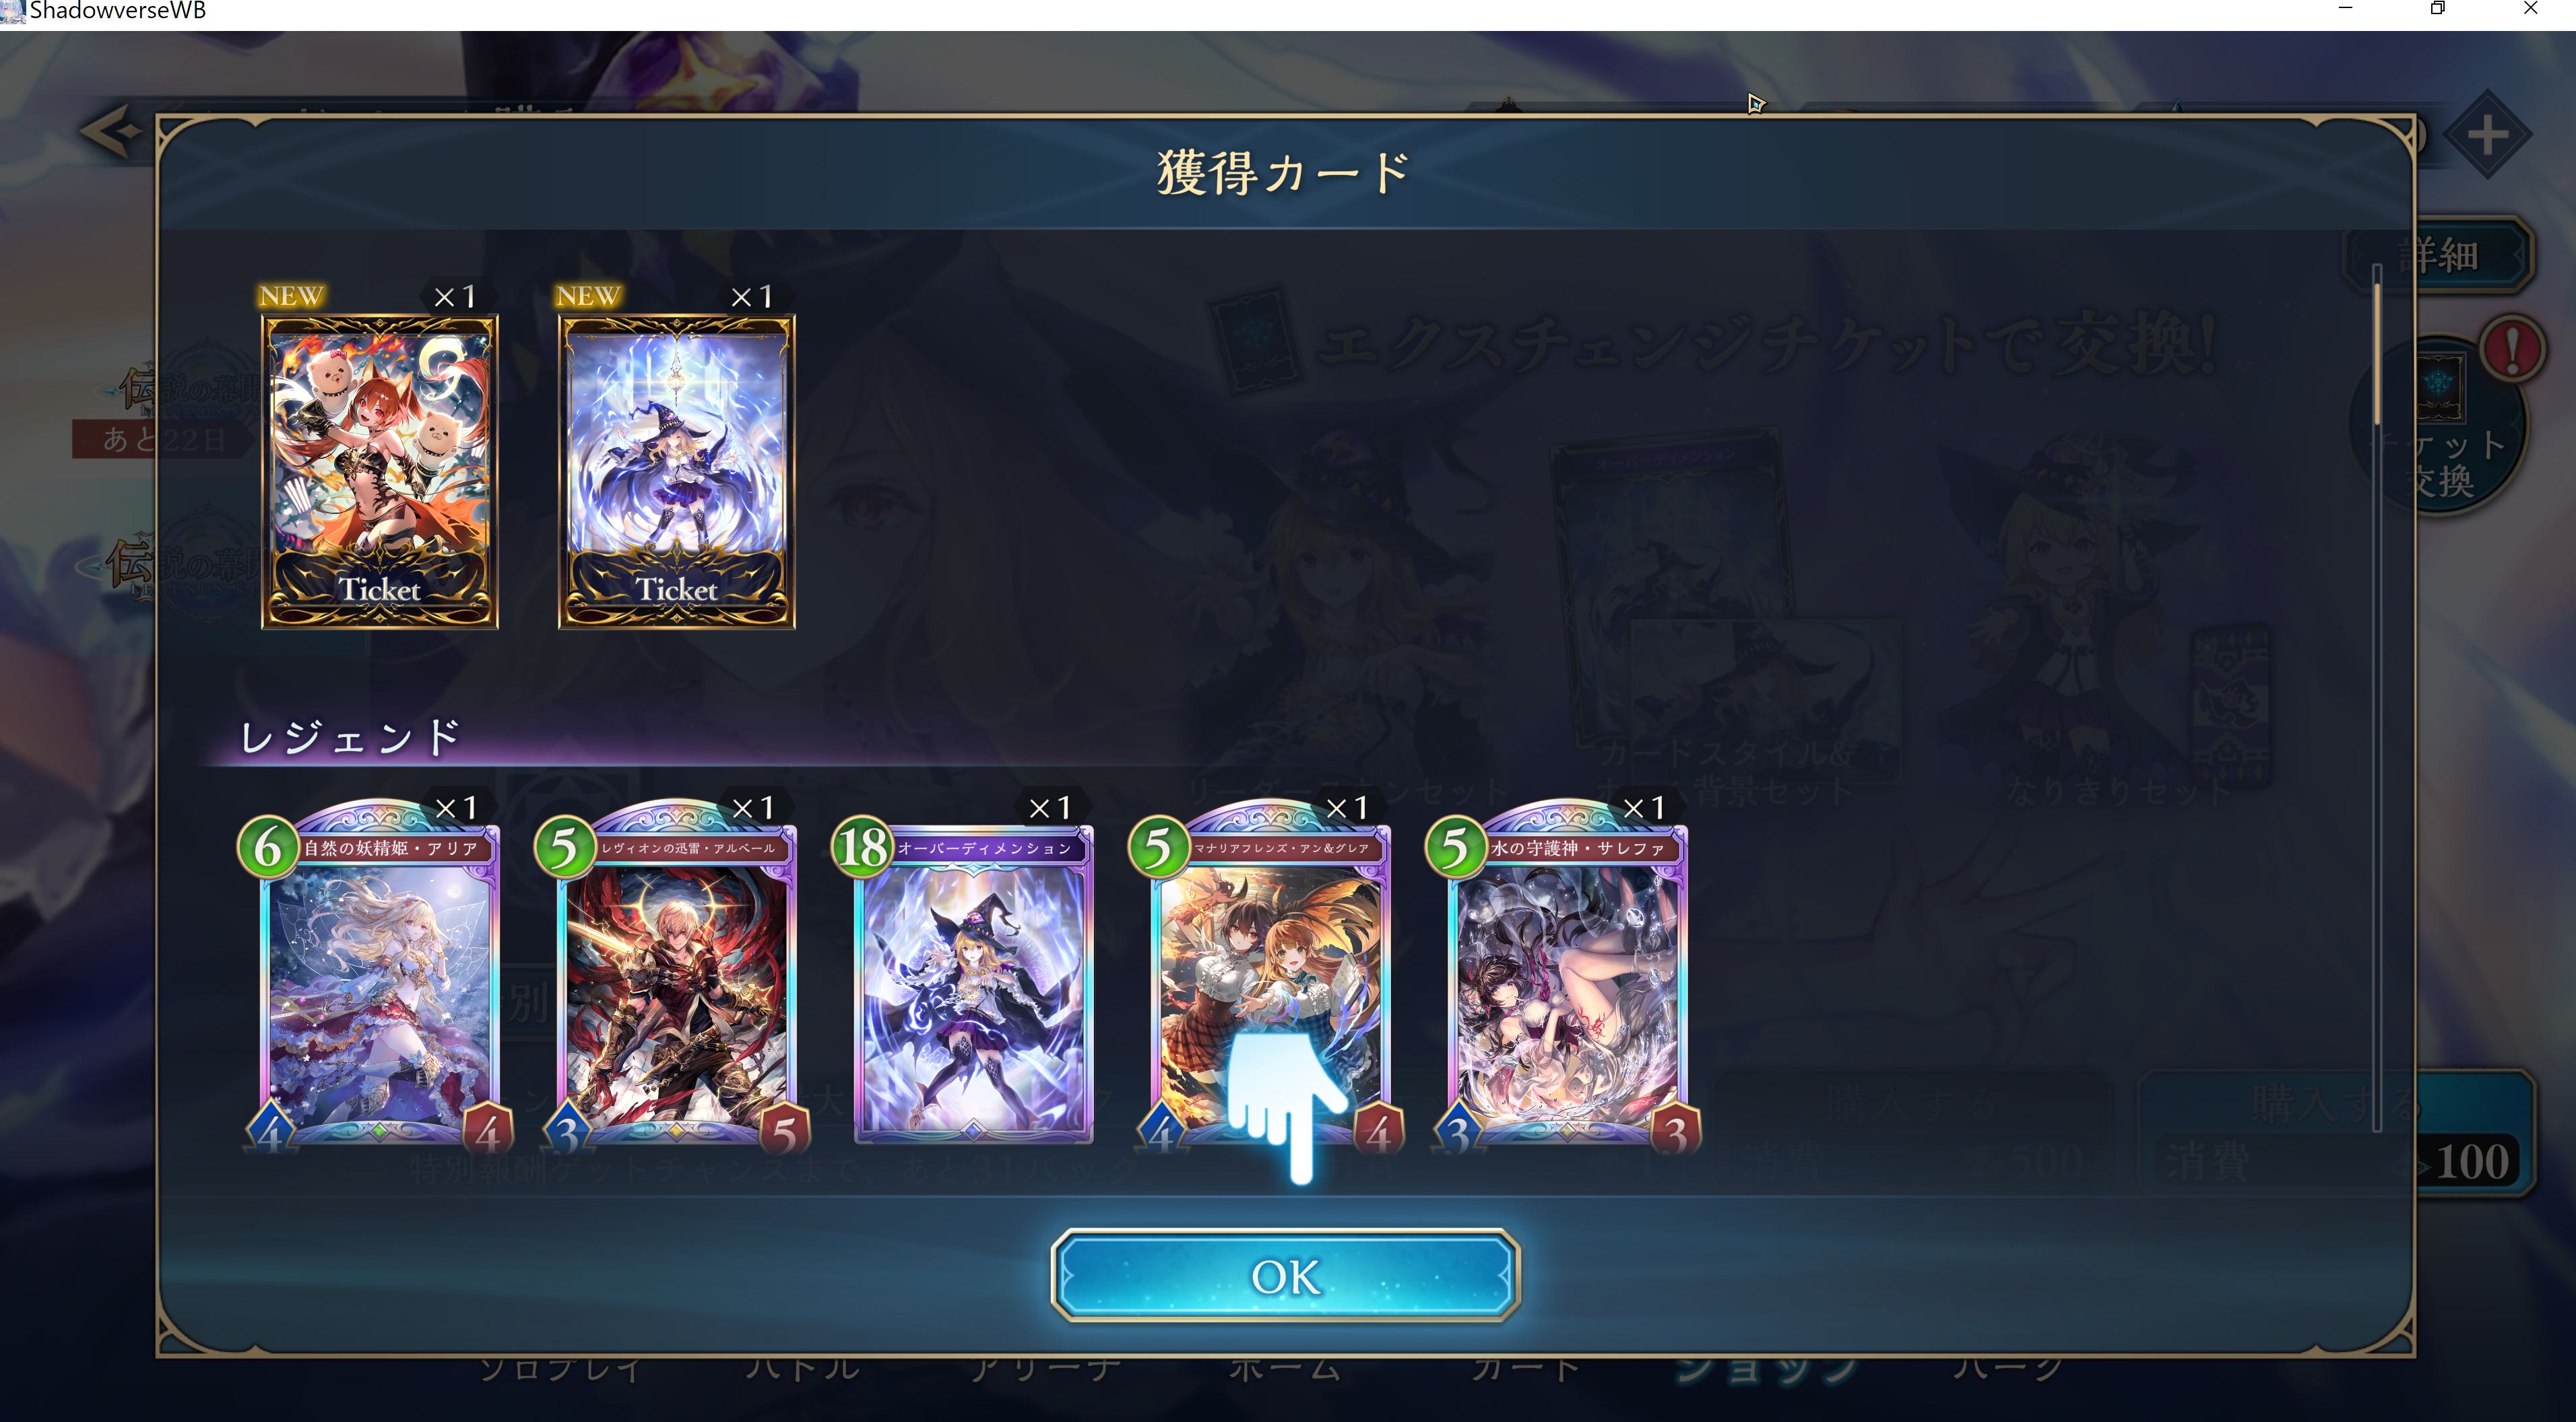This screenshot has height=1422, width=2576.
Task: Open the 自然の妖精姫・アリア legend card
Action: click(x=379, y=976)
